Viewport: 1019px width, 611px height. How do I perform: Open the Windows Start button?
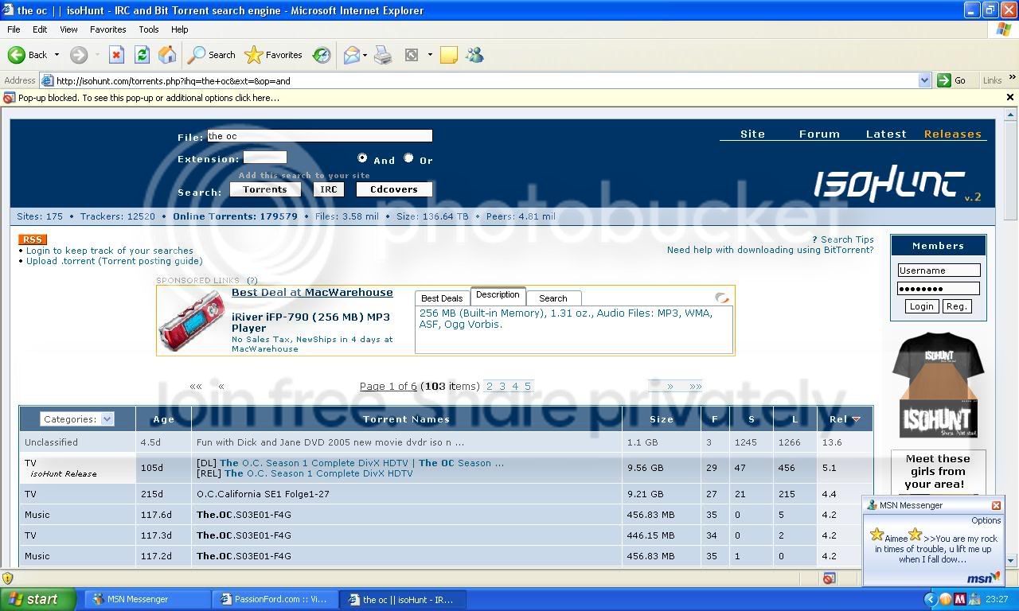[x=38, y=599]
